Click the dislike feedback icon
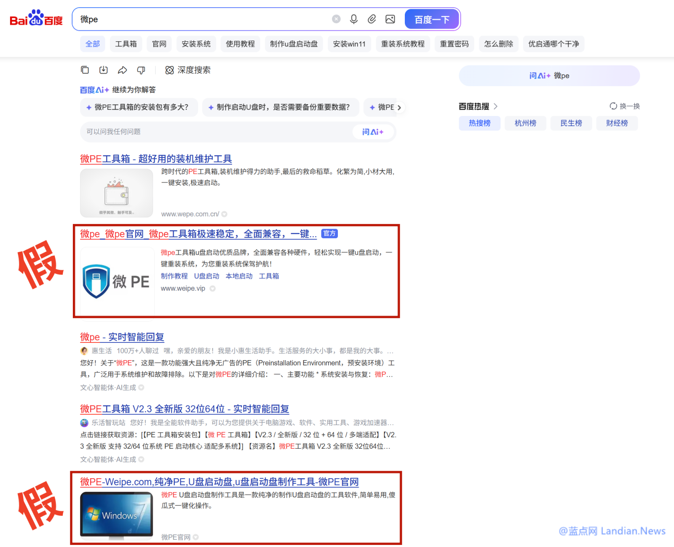This screenshot has height=547, width=674. (x=141, y=70)
